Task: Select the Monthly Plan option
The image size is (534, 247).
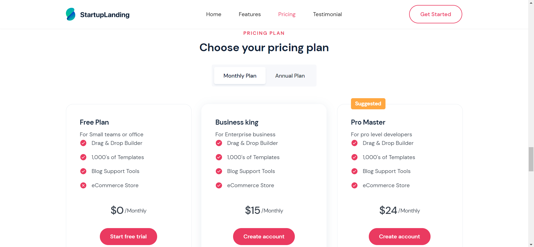Action: click(x=240, y=75)
